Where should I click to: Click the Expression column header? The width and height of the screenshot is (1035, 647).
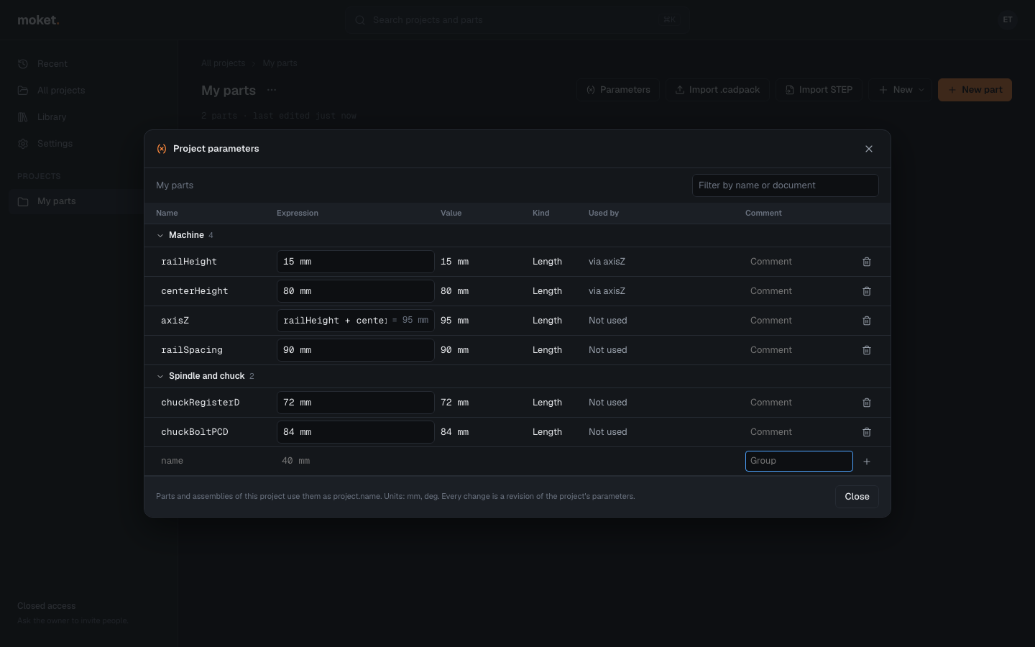298,214
